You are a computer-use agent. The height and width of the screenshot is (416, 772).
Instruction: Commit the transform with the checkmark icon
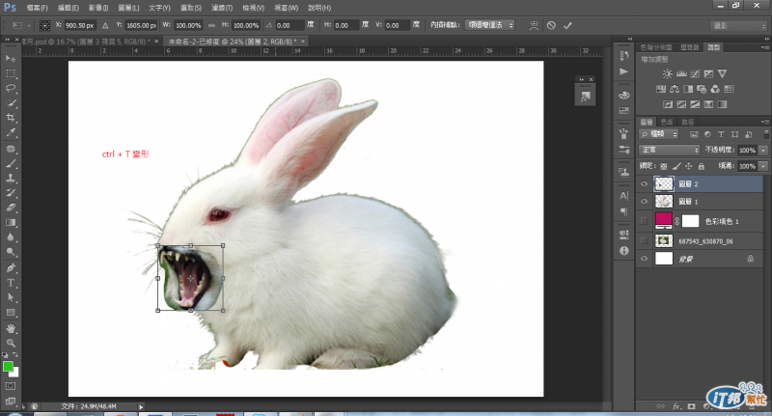(567, 25)
